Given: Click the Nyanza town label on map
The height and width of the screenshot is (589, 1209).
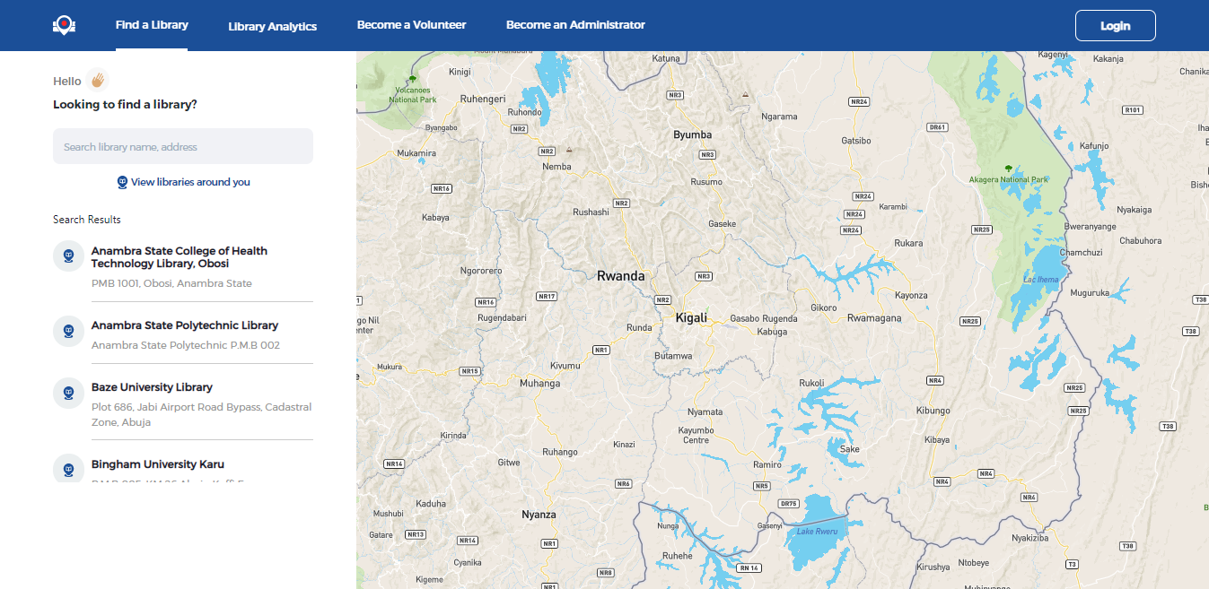Looking at the screenshot, I should 539,515.
